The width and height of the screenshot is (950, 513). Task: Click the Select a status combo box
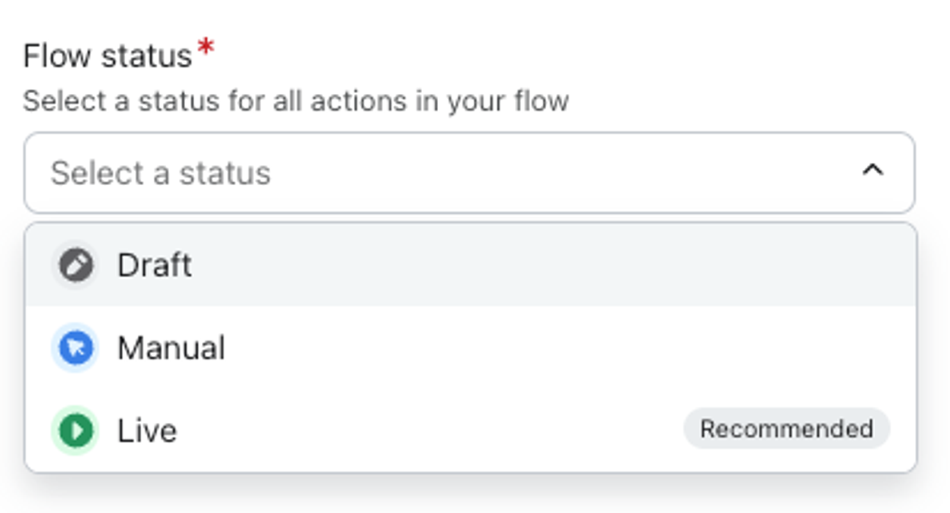[469, 173]
